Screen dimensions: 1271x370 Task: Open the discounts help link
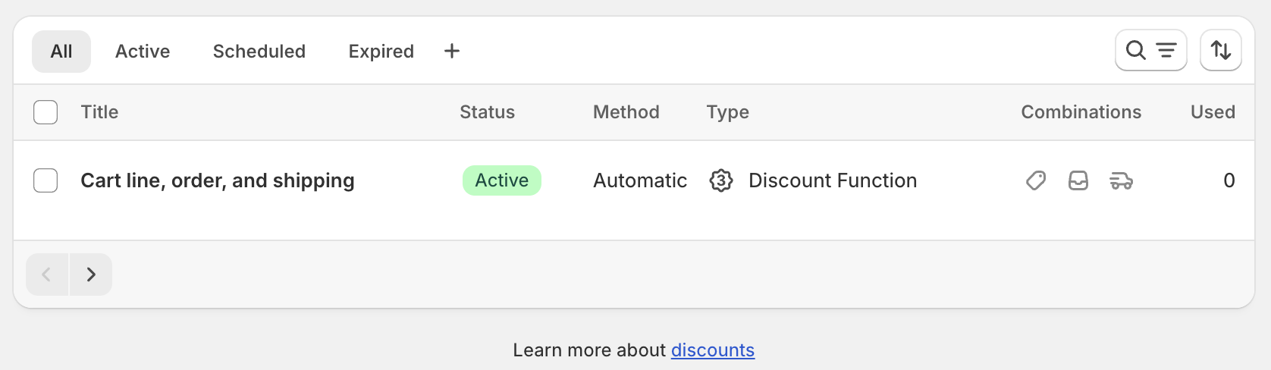[x=713, y=350]
